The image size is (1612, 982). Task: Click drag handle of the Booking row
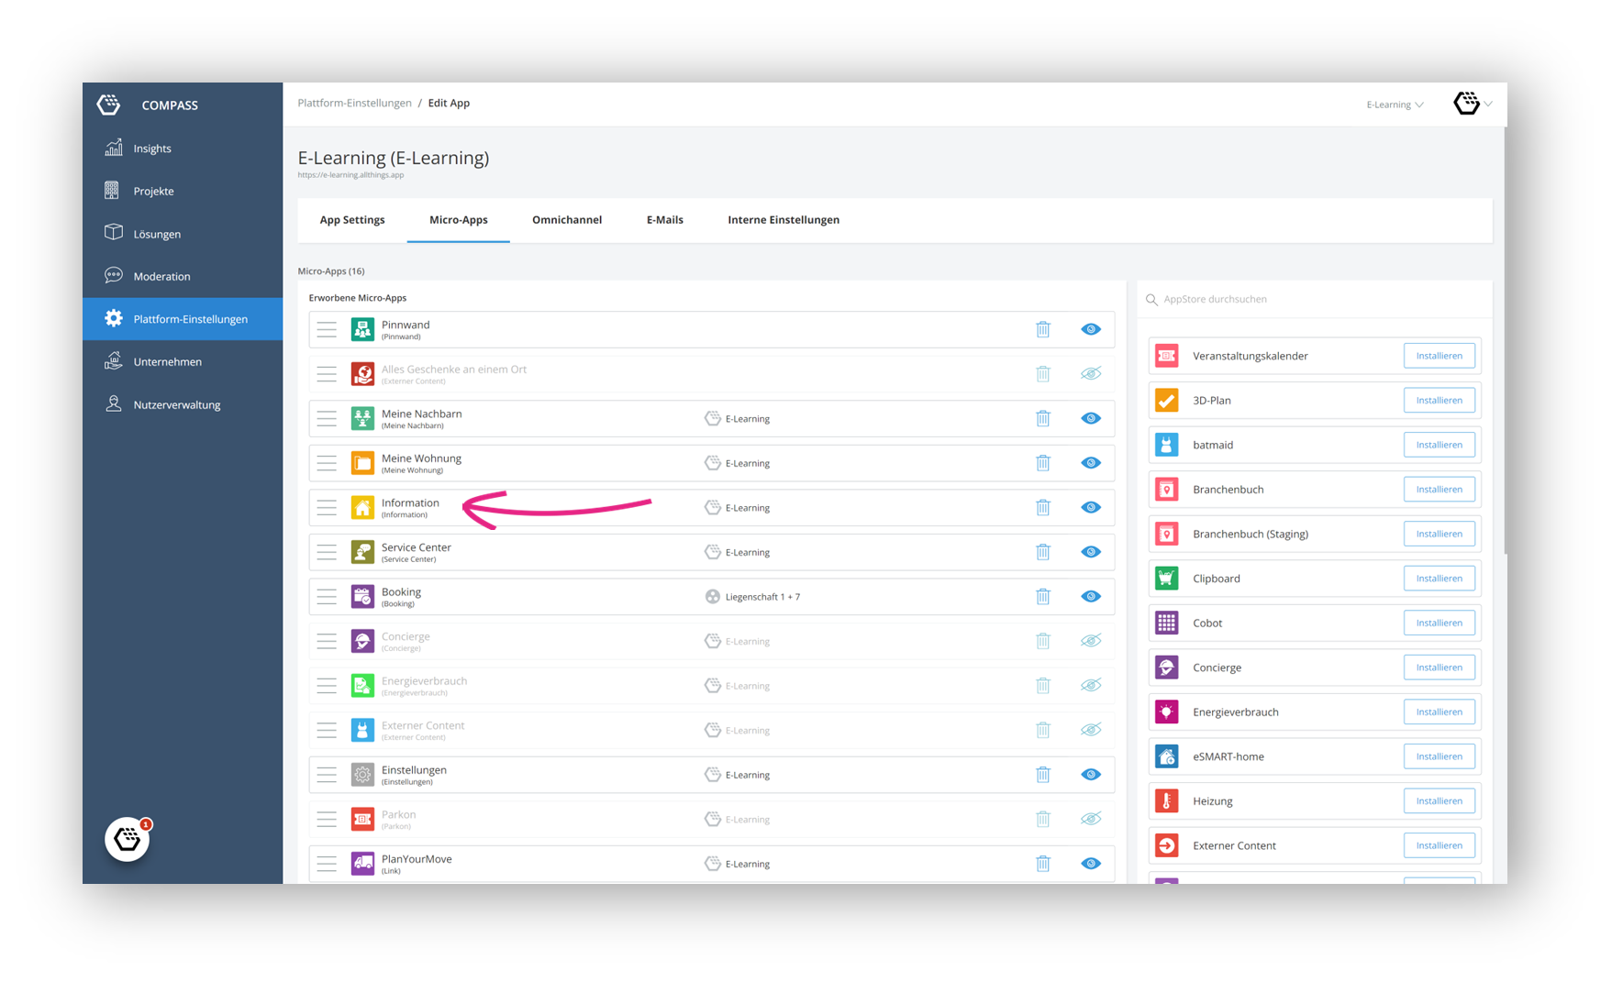tap(327, 597)
